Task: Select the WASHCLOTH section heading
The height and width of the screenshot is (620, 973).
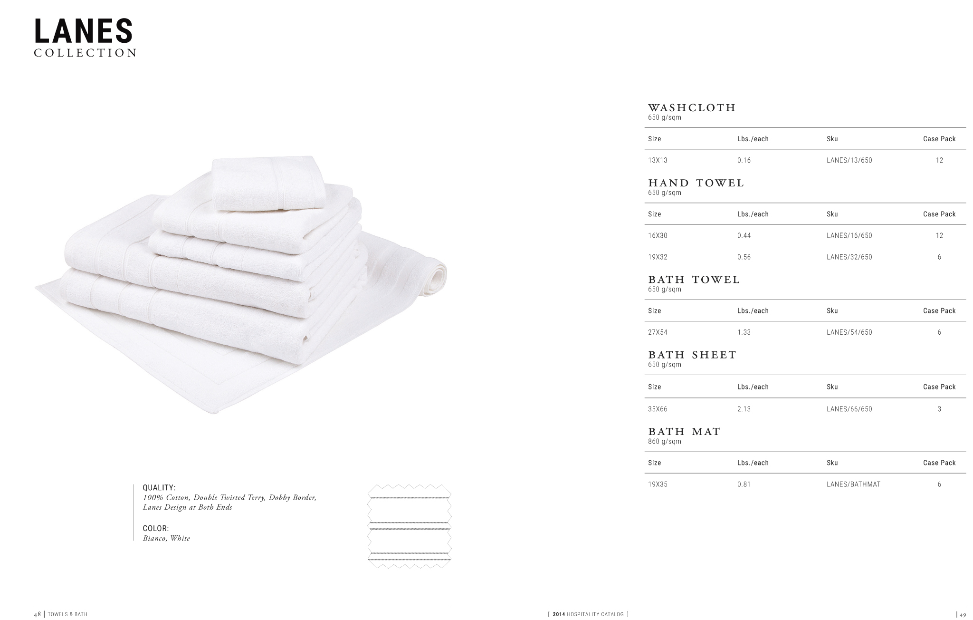Action: pyautogui.click(x=692, y=107)
